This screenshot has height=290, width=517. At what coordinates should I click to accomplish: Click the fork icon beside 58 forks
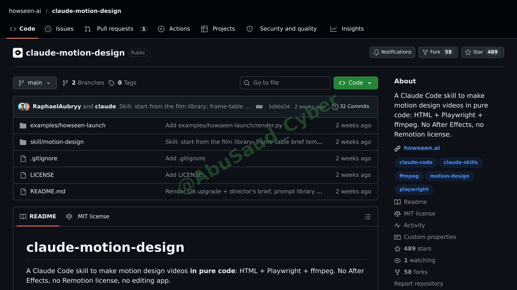click(x=397, y=272)
